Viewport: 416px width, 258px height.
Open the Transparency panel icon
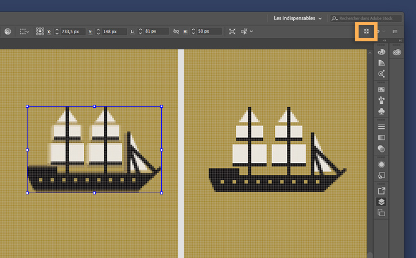[381, 148]
